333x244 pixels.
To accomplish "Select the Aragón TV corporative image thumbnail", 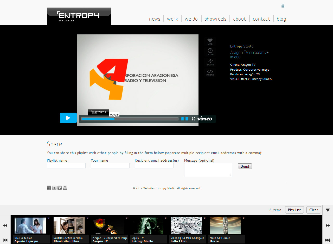I will point(108,225).
